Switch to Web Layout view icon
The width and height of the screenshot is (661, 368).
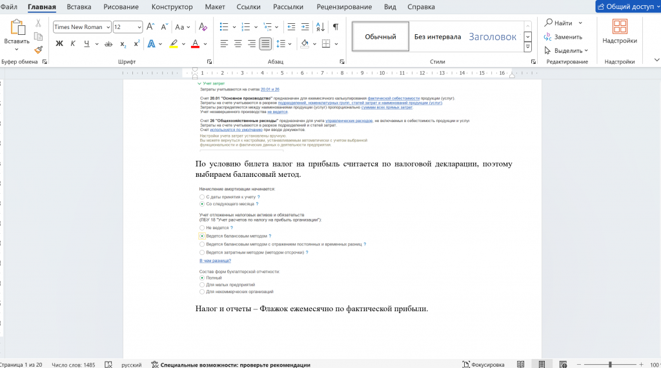563,364
